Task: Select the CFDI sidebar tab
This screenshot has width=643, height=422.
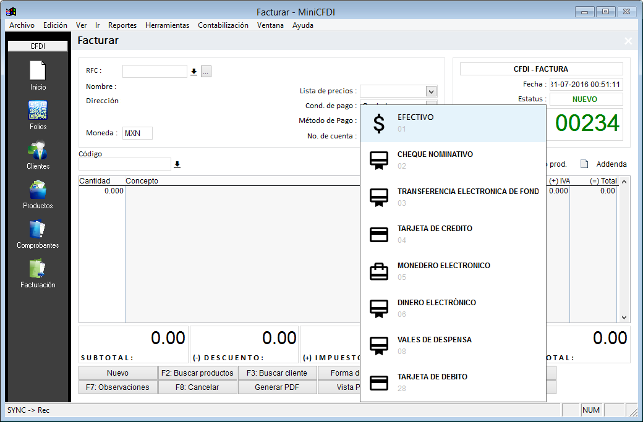Action: (38, 46)
